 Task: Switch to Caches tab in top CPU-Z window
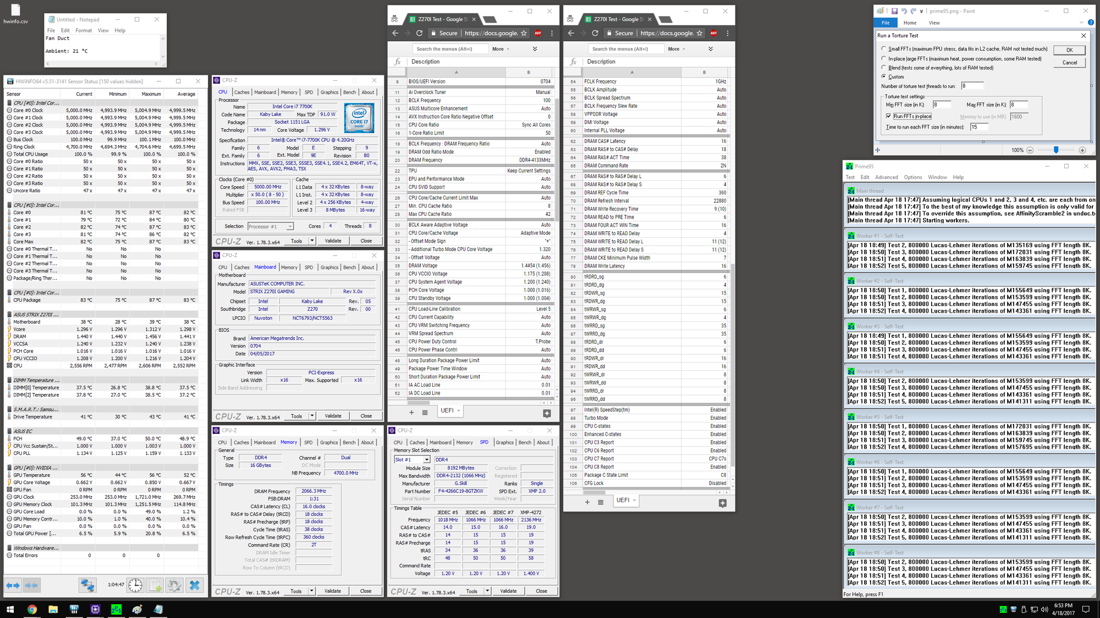click(241, 92)
